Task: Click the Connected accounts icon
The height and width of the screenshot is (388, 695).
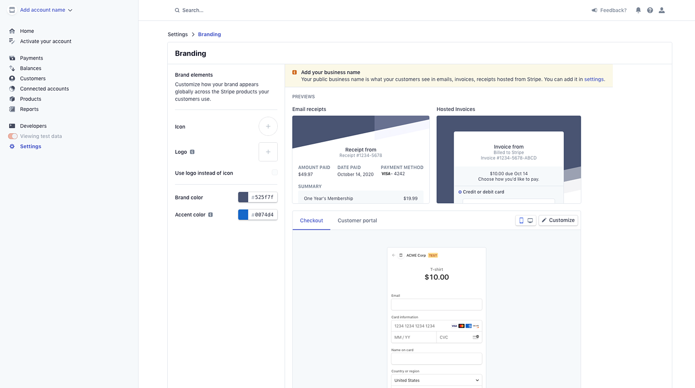Action: (12, 89)
